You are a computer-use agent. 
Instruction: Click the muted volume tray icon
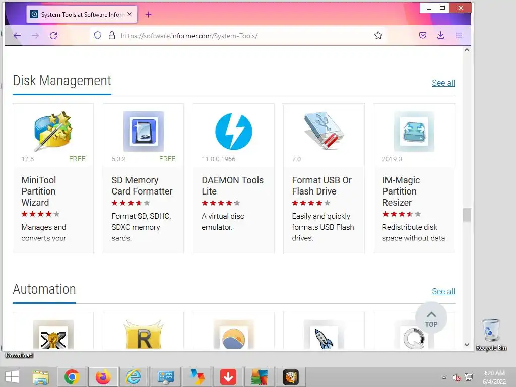click(456, 377)
